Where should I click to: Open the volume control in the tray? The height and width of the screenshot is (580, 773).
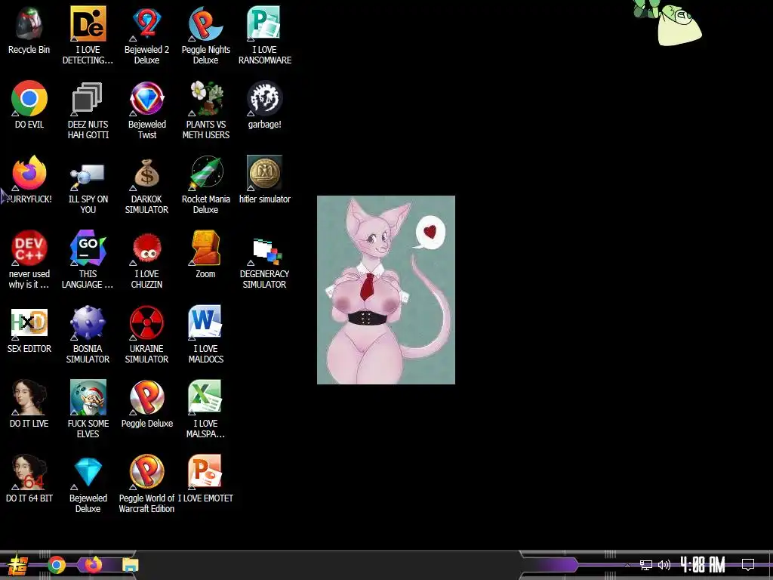pyautogui.click(x=664, y=565)
